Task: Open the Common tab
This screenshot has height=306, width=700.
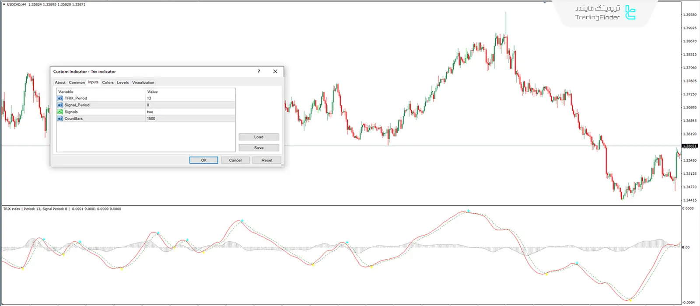Action: click(x=77, y=83)
